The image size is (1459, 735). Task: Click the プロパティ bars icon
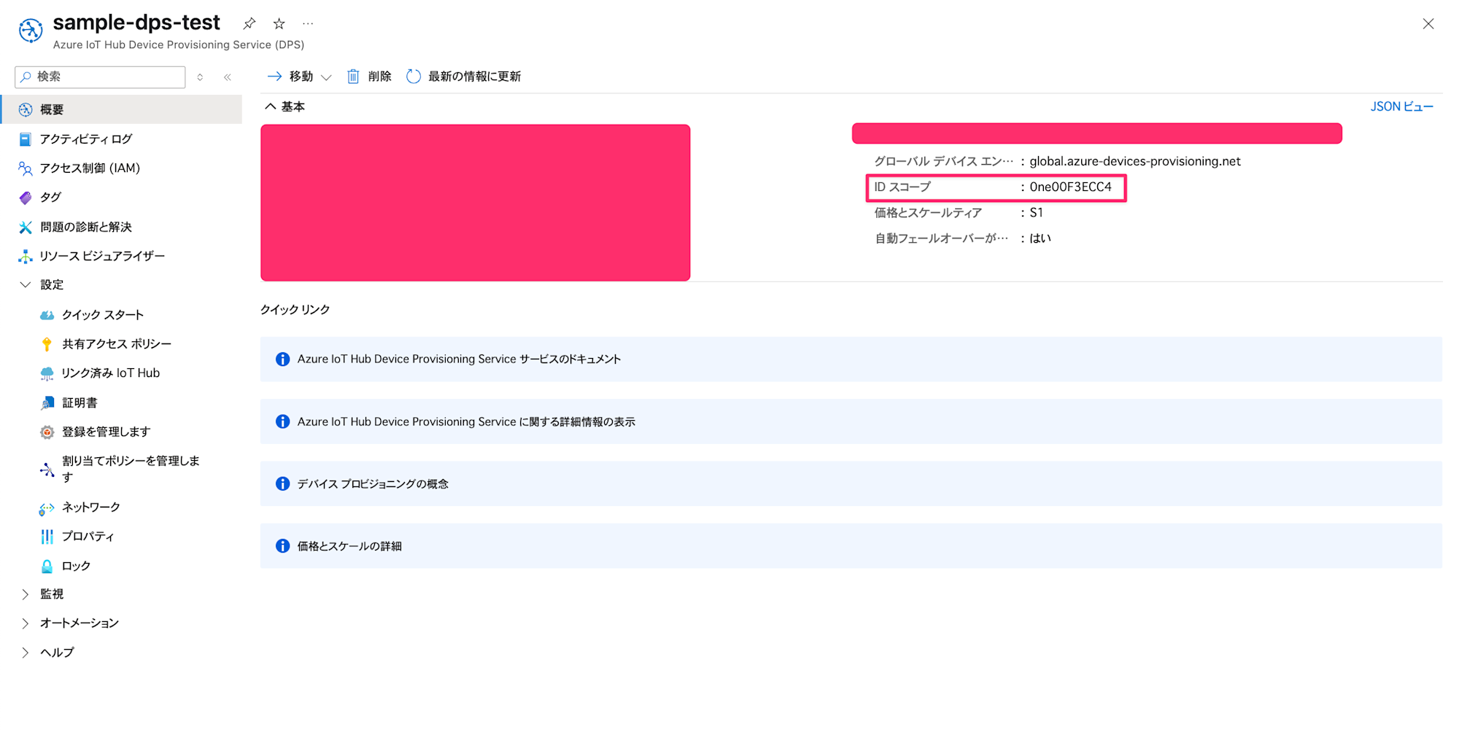click(x=47, y=537)
